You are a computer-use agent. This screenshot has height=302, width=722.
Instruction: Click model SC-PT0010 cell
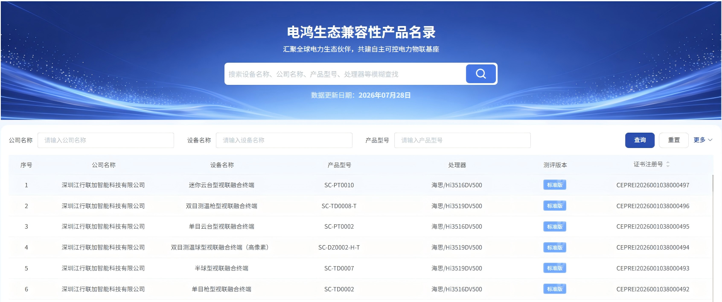[x=339, y=185]
